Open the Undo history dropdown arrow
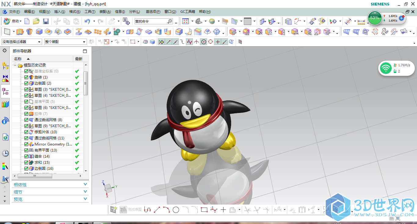The image size is (417, 224). coord(94,21)
